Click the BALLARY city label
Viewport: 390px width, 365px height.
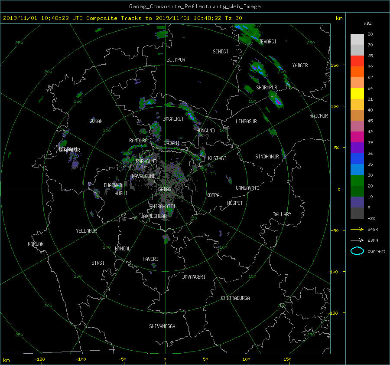point(282,214)
